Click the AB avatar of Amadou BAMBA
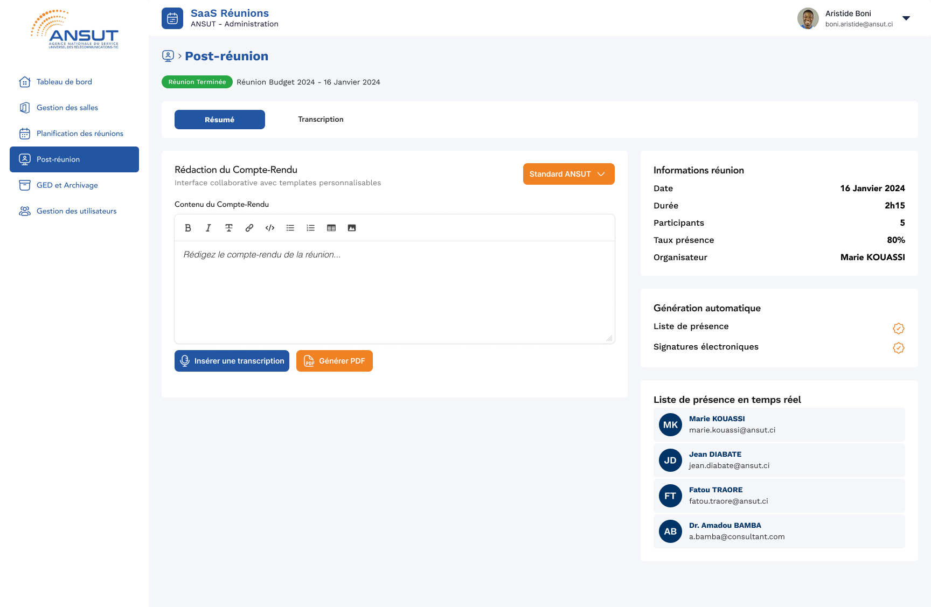Viewport: 931px width, 607px height. 670,532
